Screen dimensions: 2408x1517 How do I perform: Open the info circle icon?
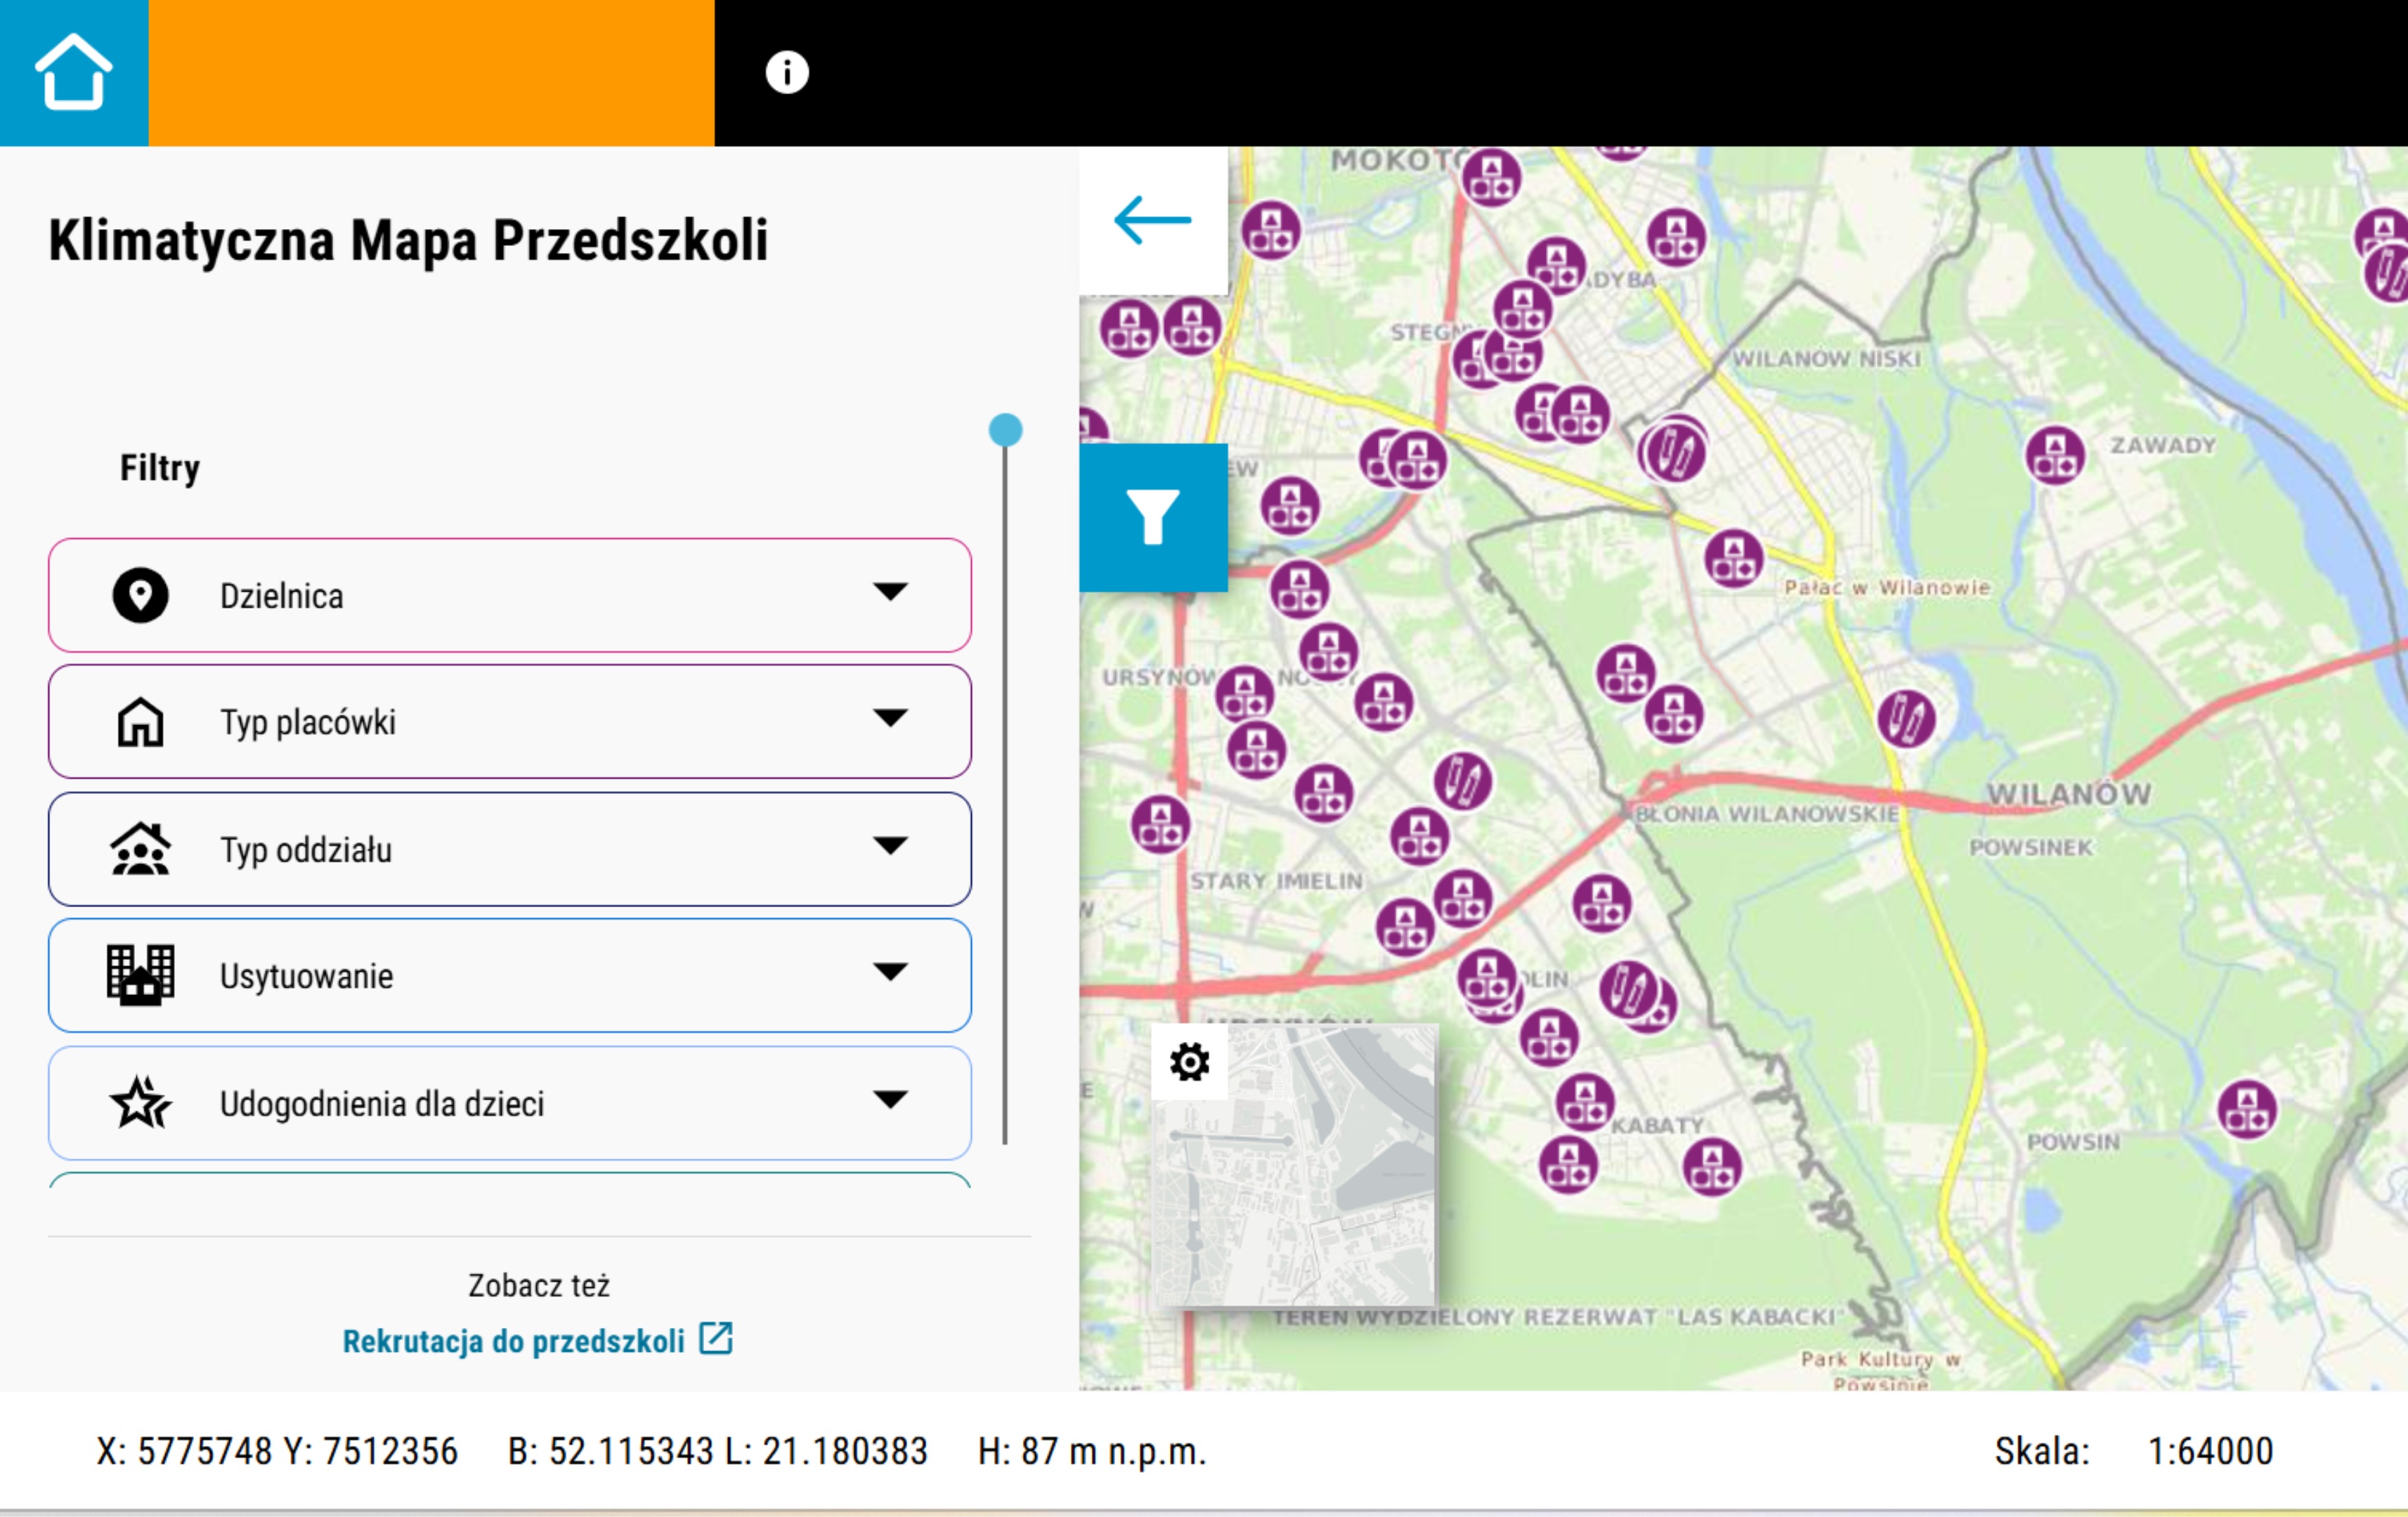(787, 72)
